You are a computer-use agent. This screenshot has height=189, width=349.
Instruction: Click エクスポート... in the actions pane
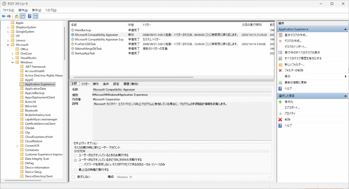tap(292, 108)
